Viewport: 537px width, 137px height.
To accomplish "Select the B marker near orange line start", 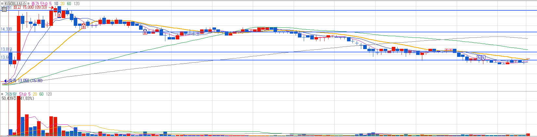I will (83, 26).
